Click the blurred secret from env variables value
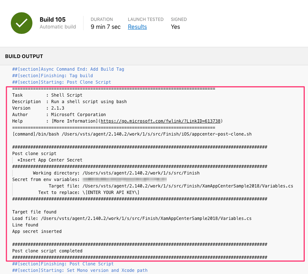 tap(125, 179)
